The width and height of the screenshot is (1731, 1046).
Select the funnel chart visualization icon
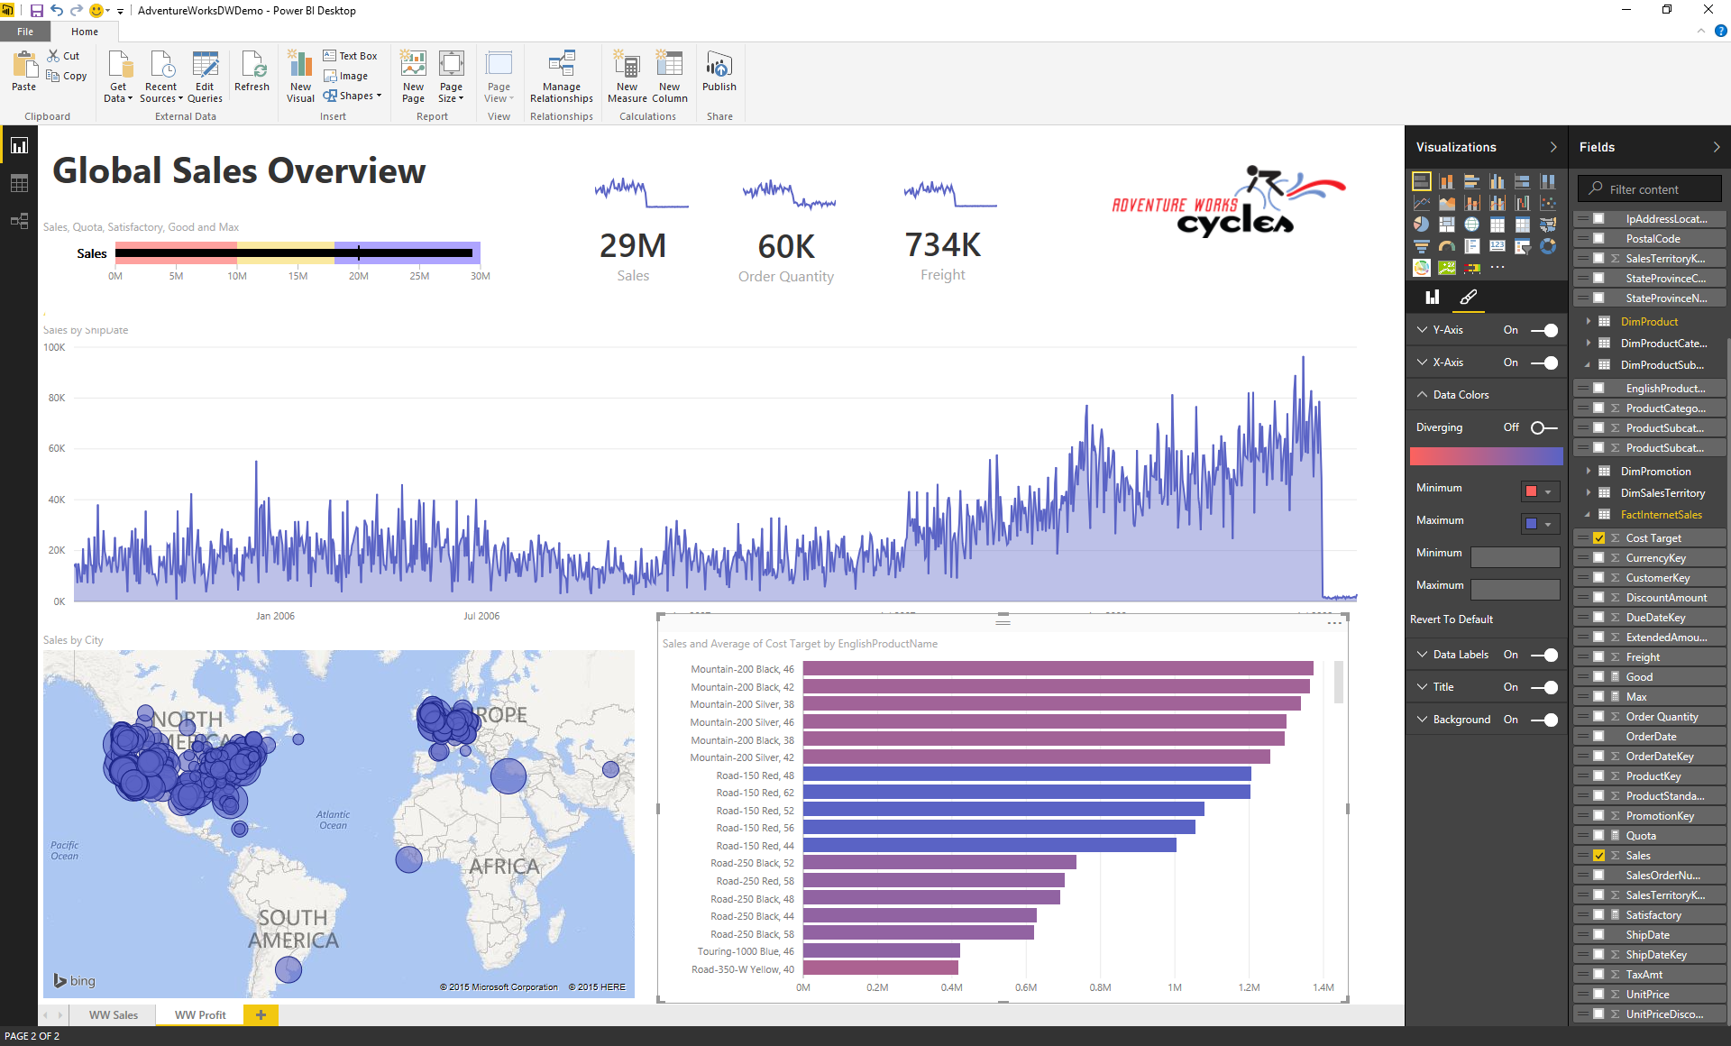(1421, 246)
